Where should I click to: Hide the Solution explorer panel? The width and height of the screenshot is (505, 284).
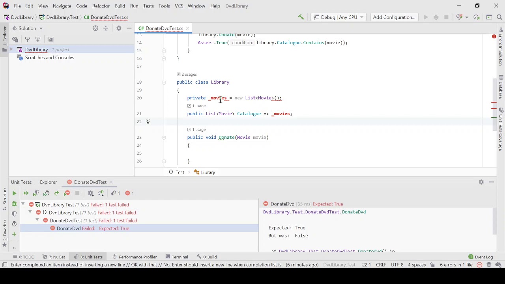click(129, 28)
